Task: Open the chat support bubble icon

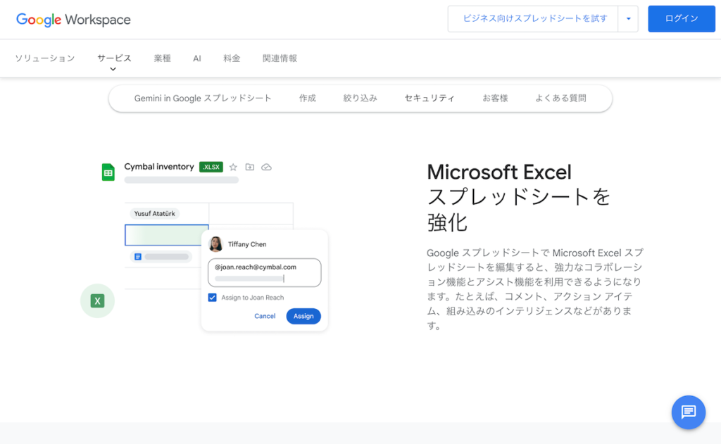Action: pyautogui.click(x=689, y=412)
